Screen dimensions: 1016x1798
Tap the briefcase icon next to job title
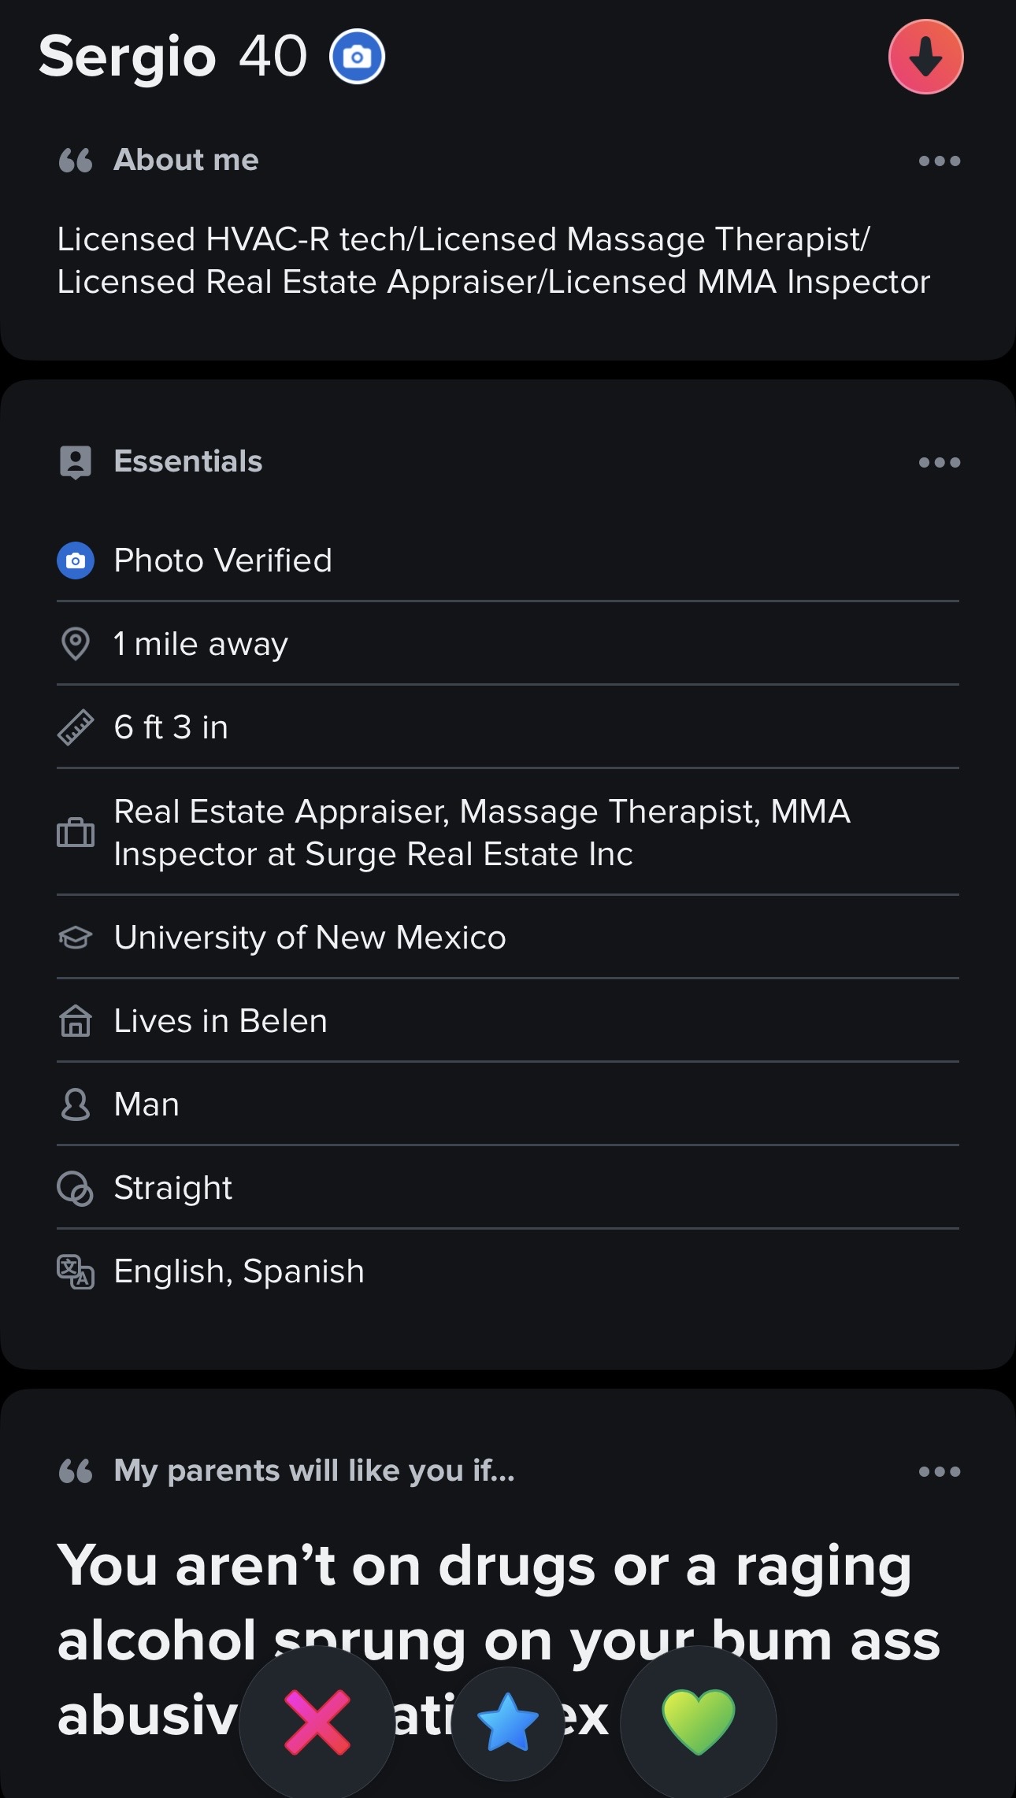pyautogui.click(x=76, y=832)
